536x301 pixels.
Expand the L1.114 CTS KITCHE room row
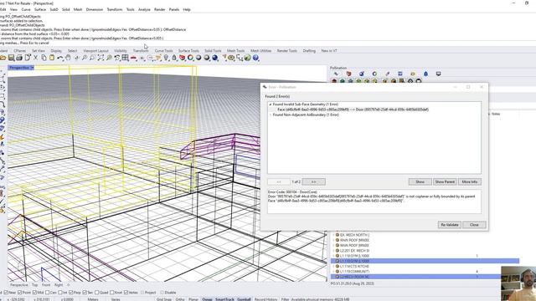click(333, 266)
